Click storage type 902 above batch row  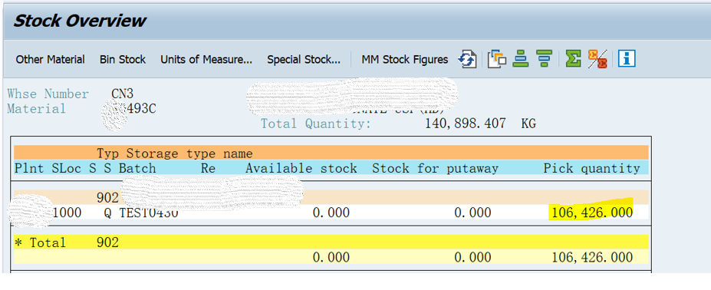pyautogui.click(x=107, y=198)
